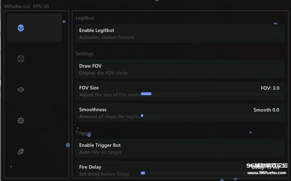Toggle the Draw FOV checkbox
291x181 pixels.
pyautogui.click(x=276, y=69)
